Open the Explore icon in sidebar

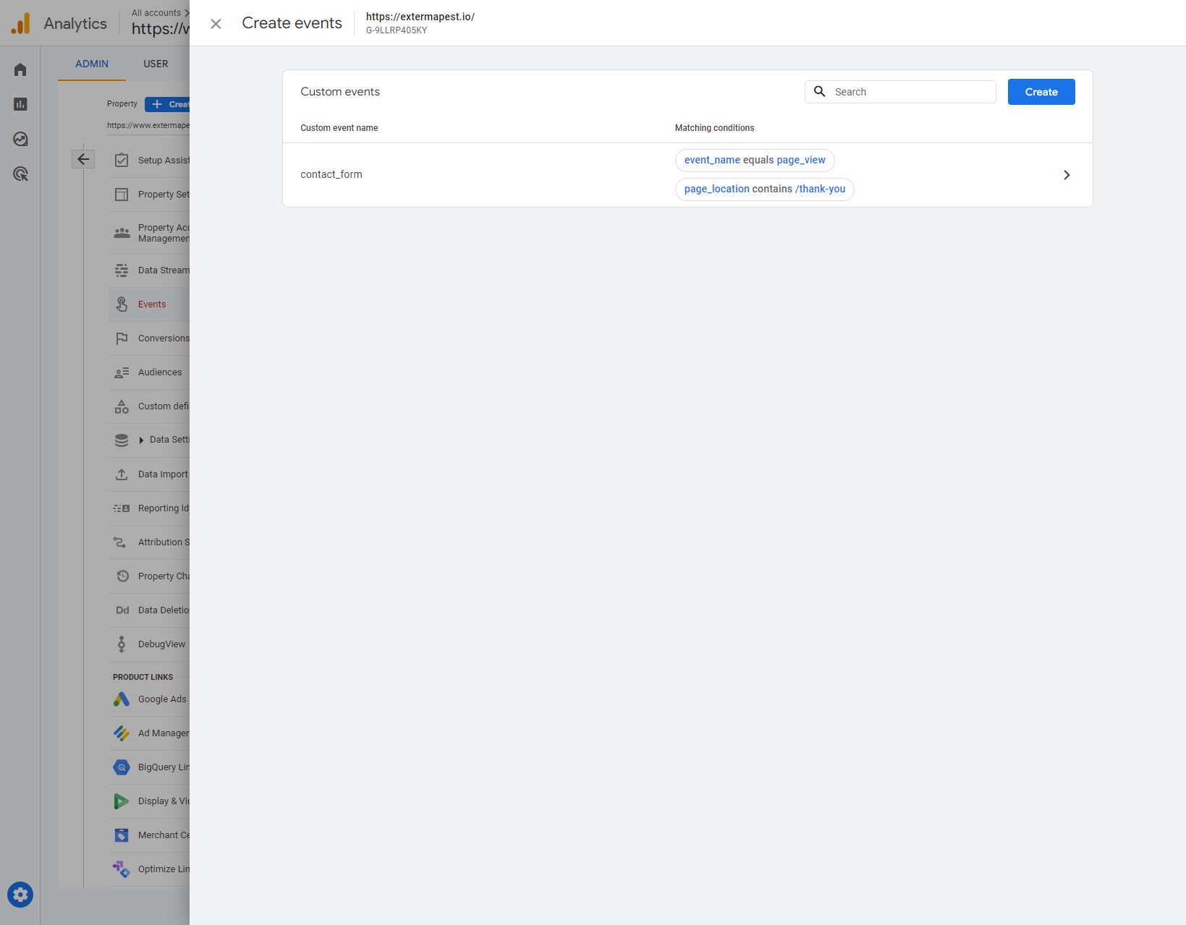[20, 139]
